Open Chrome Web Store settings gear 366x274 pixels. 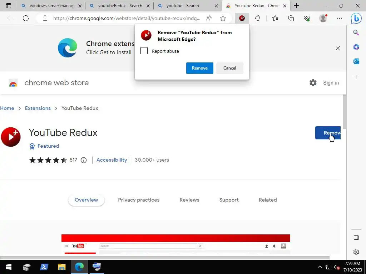coord(313,83)
